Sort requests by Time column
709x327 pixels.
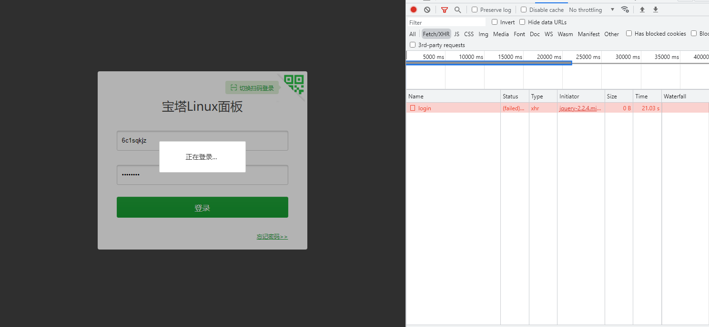647,96
